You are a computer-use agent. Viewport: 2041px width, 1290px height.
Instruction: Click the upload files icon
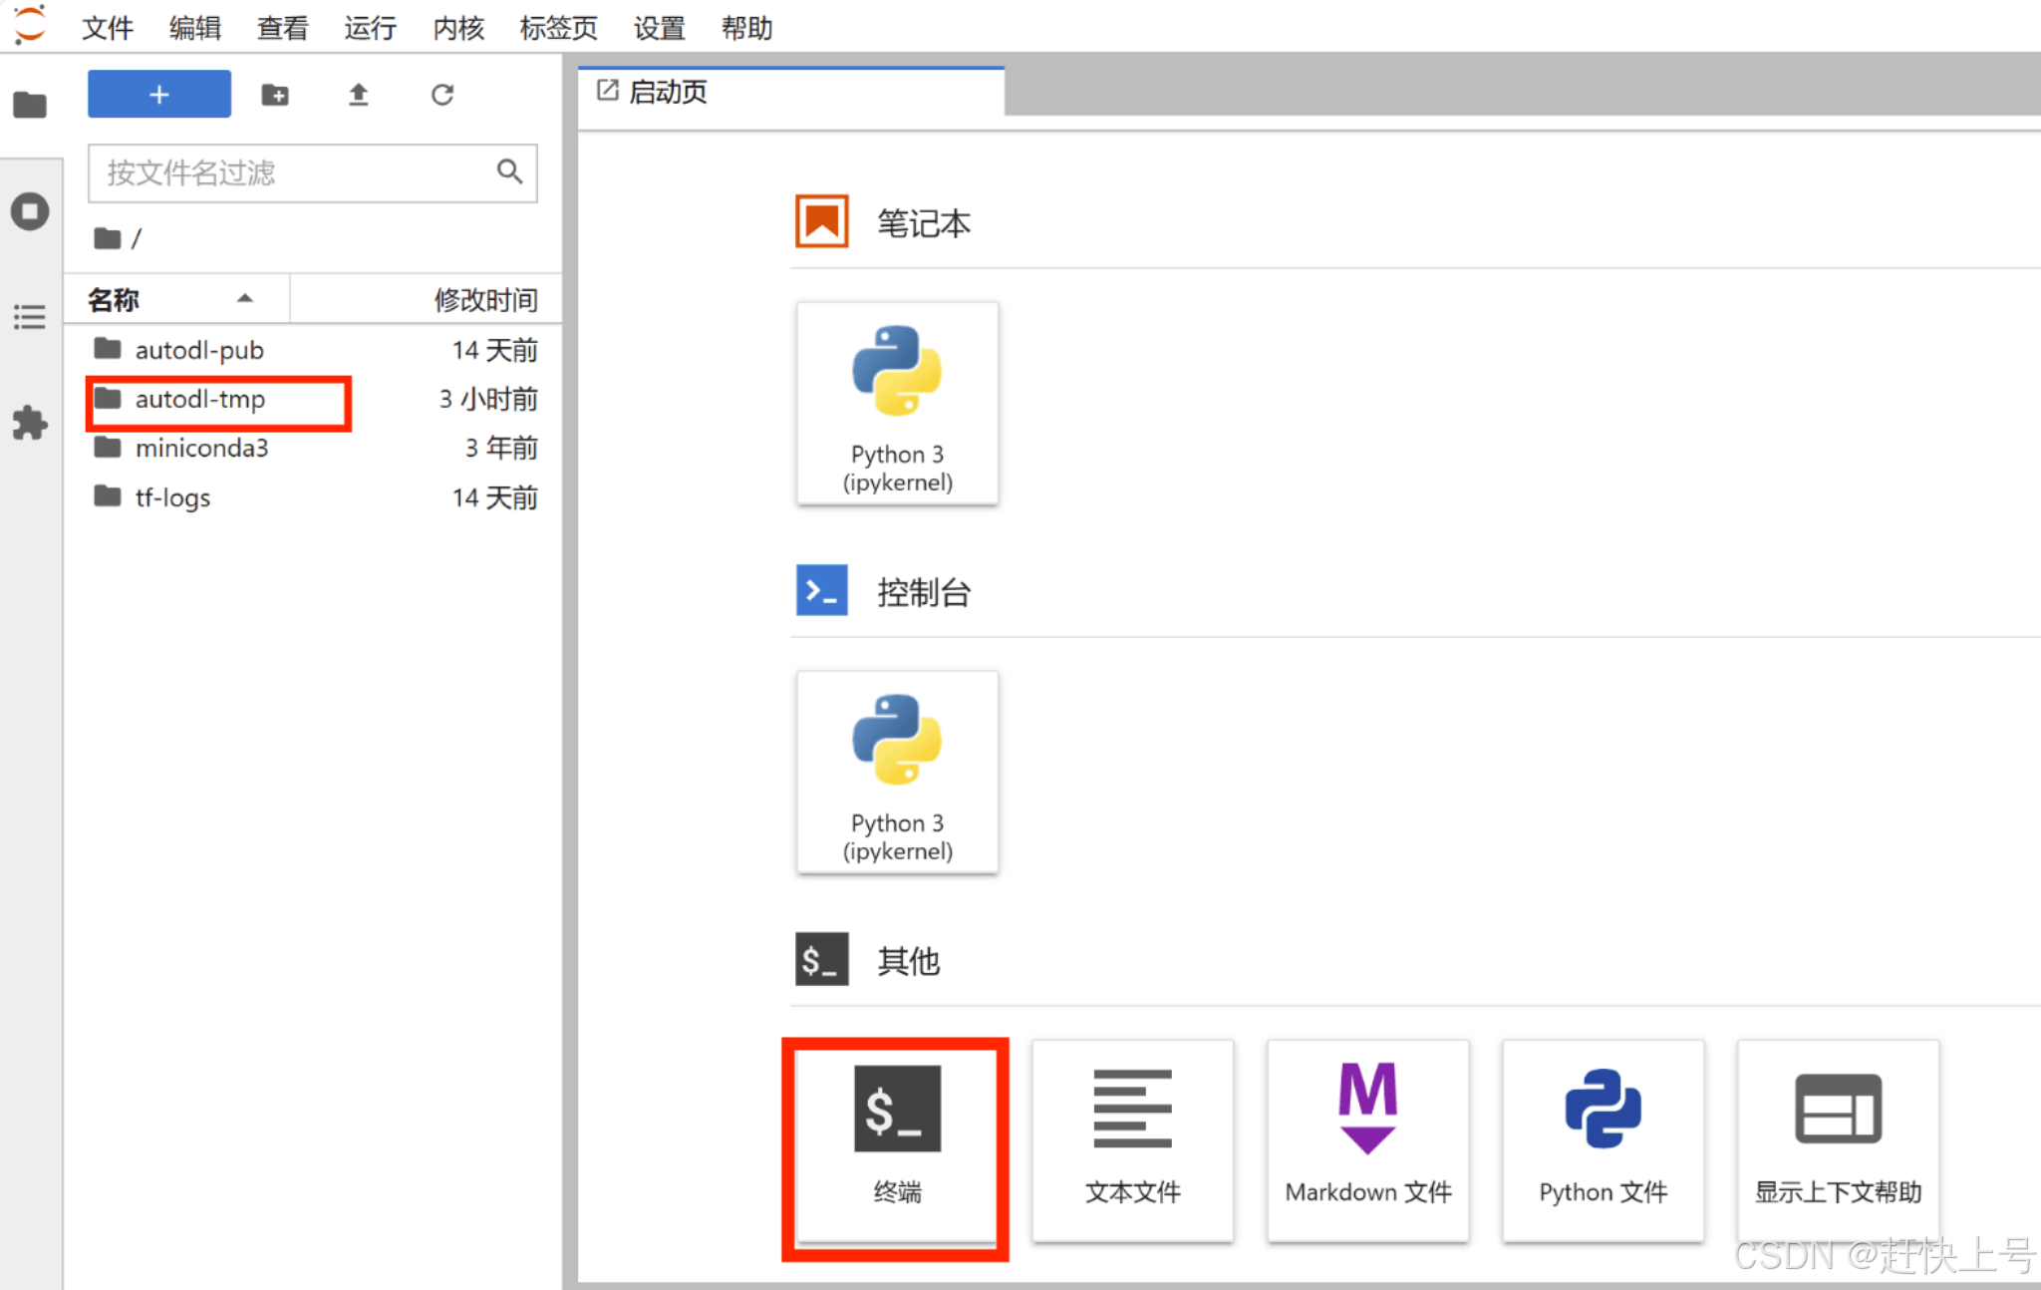click(x=359, y=95)
